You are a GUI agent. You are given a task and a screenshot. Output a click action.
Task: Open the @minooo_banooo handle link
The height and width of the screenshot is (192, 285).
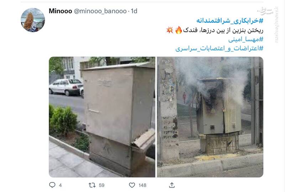coord(100,11)
